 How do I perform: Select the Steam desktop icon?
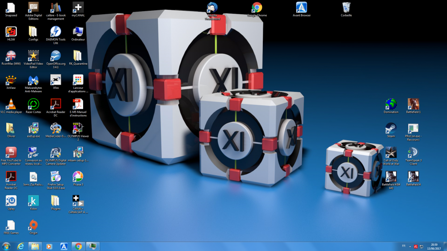click(x=391, y=128)
